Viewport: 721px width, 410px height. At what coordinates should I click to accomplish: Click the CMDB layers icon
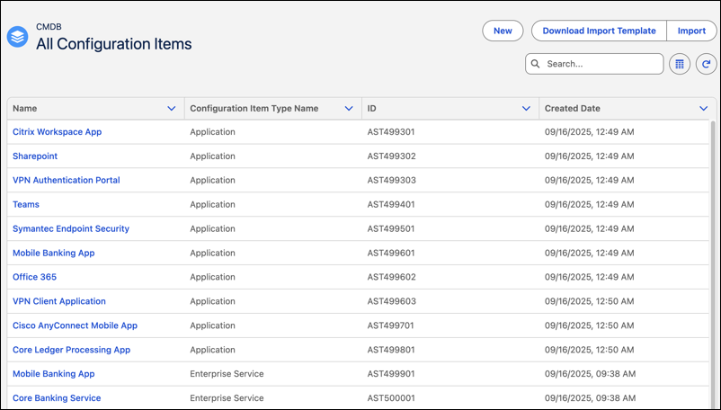[x=17, y=36]
